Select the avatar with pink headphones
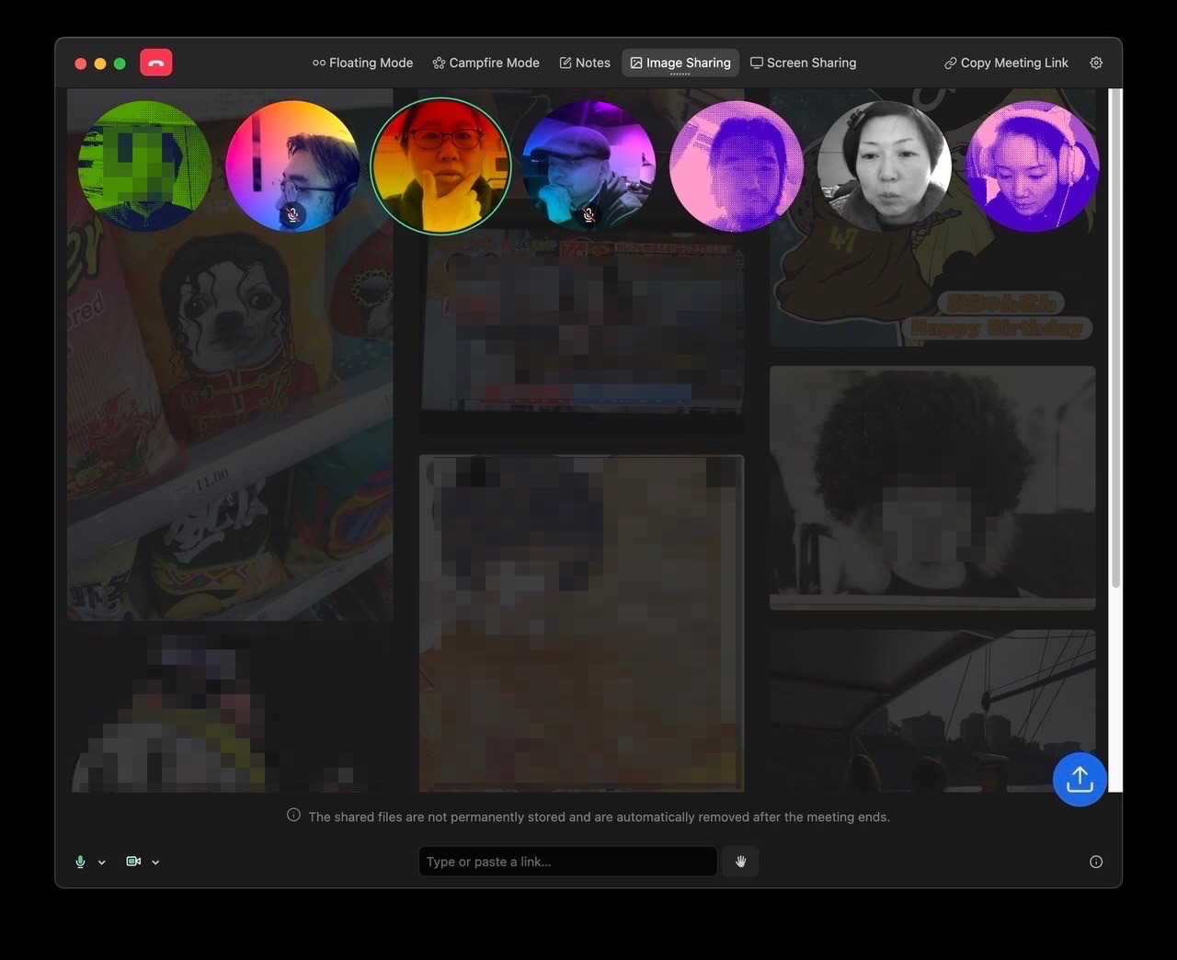Screen dimensions: 1177x960 pos(1033,166)
